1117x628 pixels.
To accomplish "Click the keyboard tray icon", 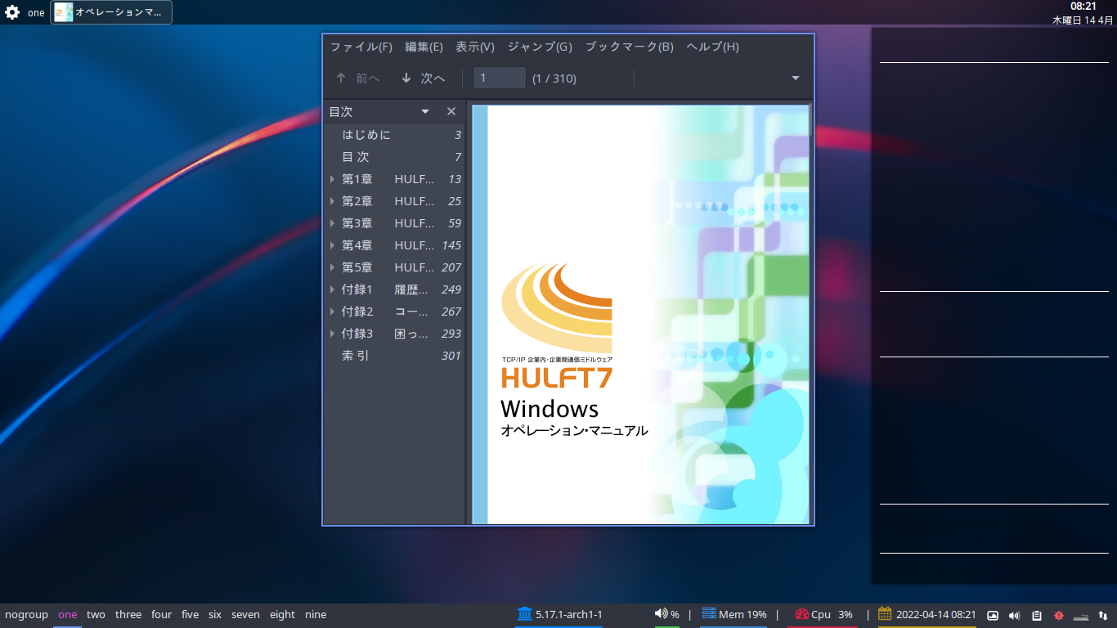I will tap(1081, 616).
